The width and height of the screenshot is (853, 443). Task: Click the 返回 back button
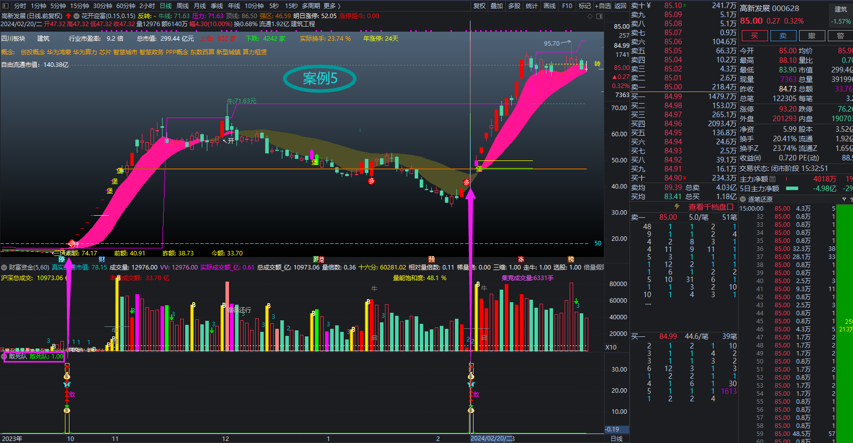pos(621,6)
